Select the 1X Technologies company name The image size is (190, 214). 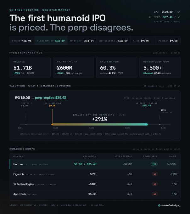24,184
